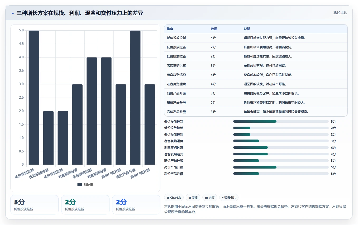Screen dimensions: 358x225
Task: Select row '折扣和平台费用较高，利润转化弱。'
Action: (x=256, y=47)
